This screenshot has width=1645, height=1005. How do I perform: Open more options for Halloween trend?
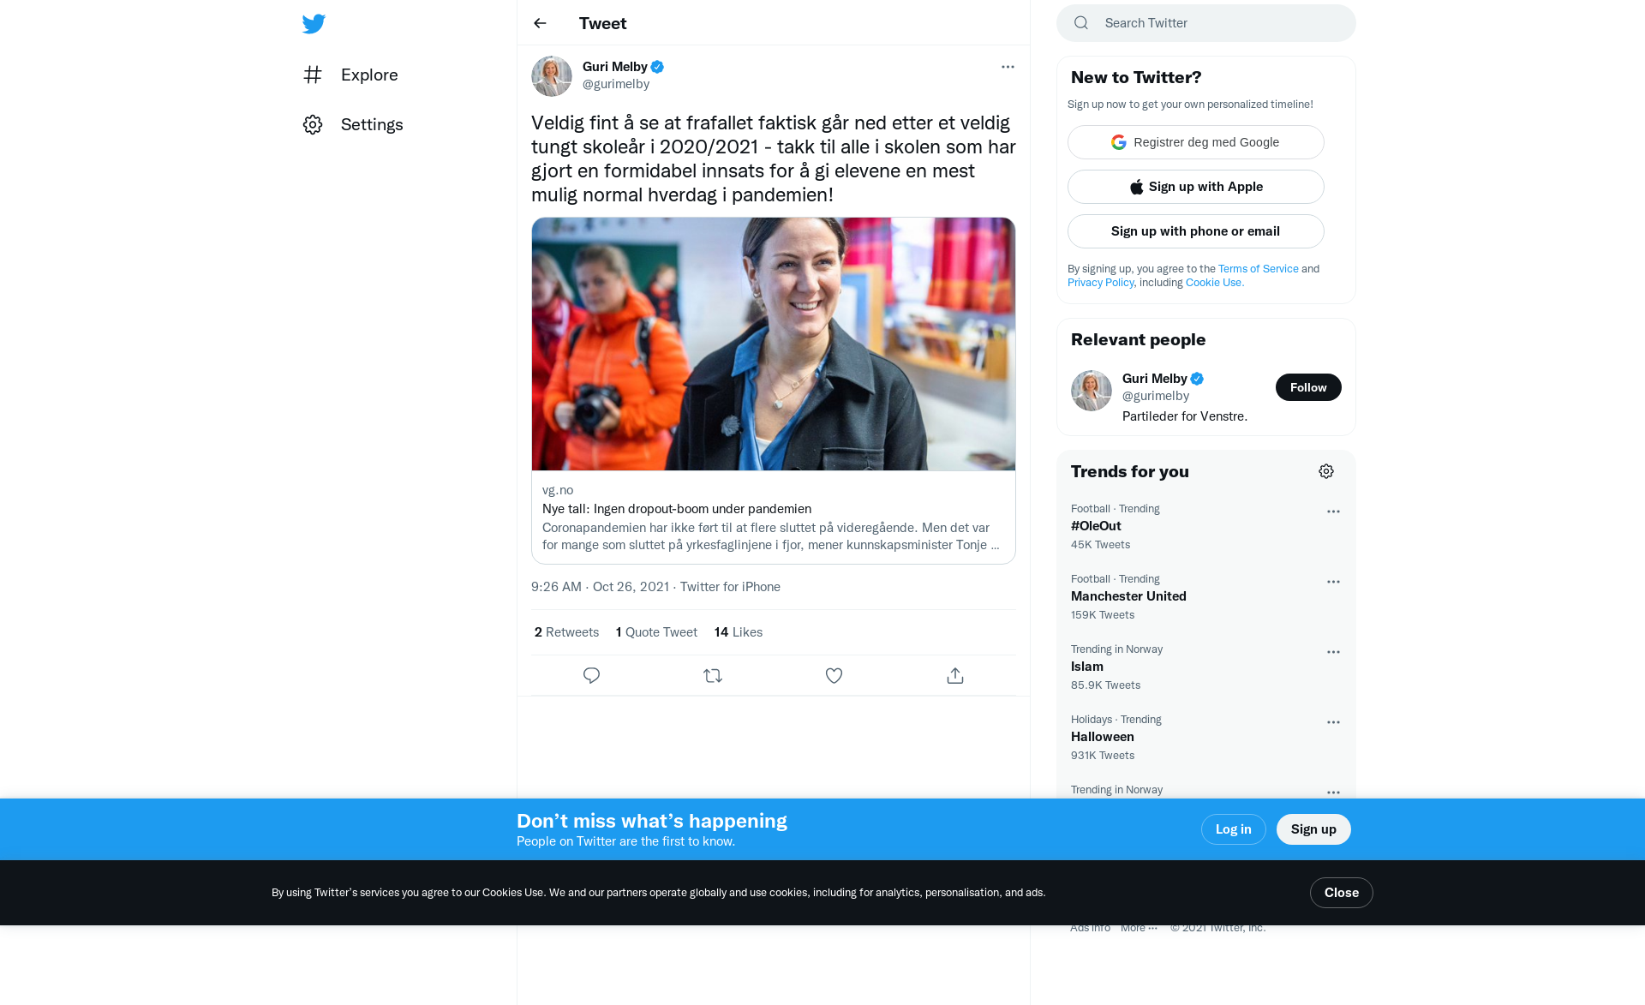(x=1332, y=722)
